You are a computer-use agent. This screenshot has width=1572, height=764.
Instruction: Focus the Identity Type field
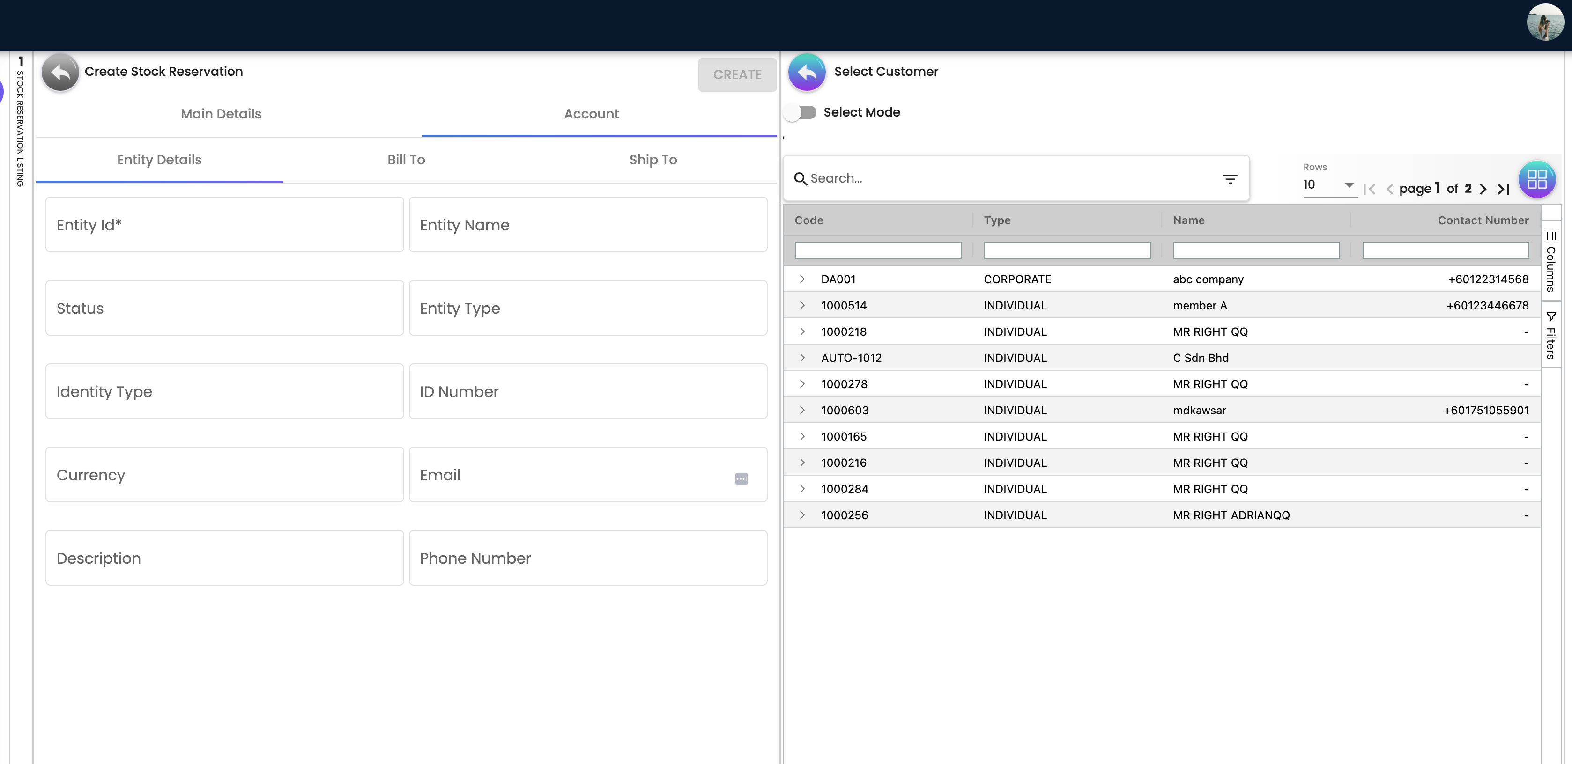(x=224, y=391)
